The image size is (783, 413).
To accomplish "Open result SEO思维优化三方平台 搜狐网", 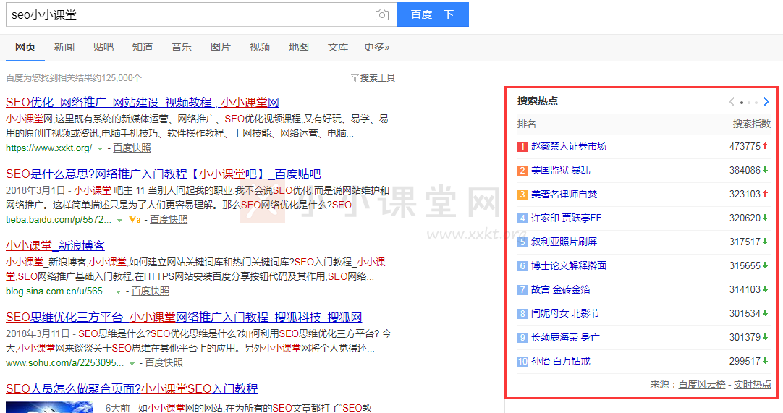I will click(x=184, y=317).
